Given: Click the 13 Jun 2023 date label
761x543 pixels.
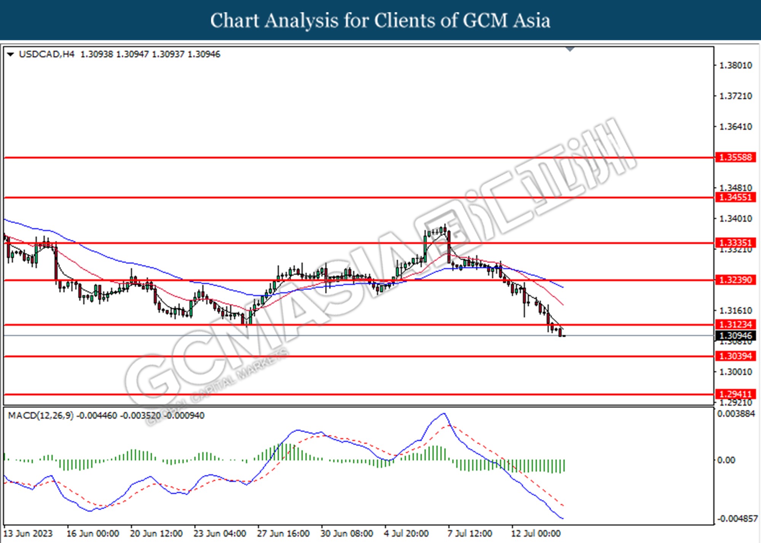Looking at the screenshot, I should tap(28, 533).
